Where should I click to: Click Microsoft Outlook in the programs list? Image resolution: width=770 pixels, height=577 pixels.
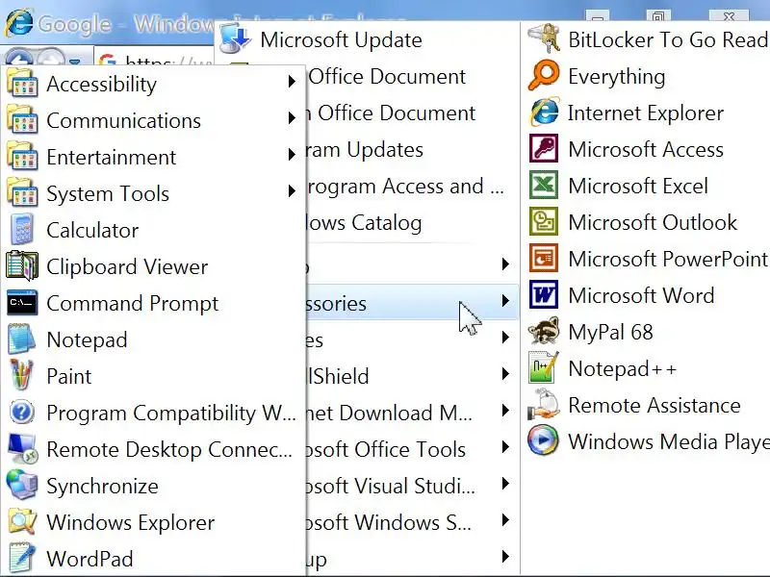point(652,222)
